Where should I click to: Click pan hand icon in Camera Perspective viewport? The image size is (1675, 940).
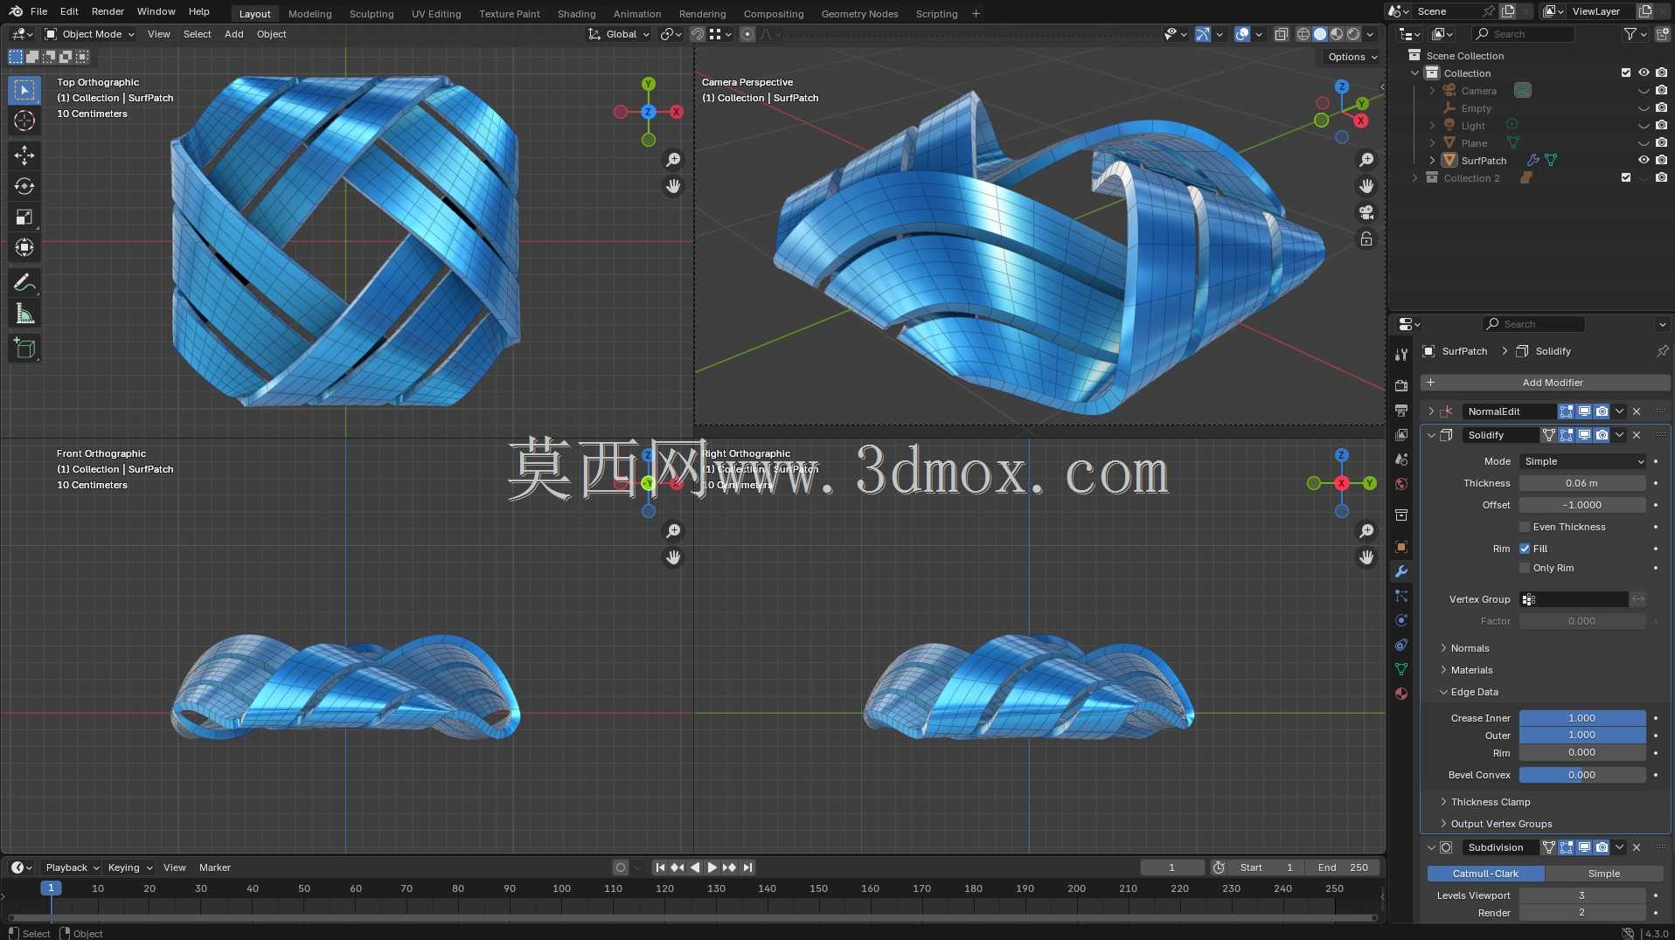(x=1366, y=186)
